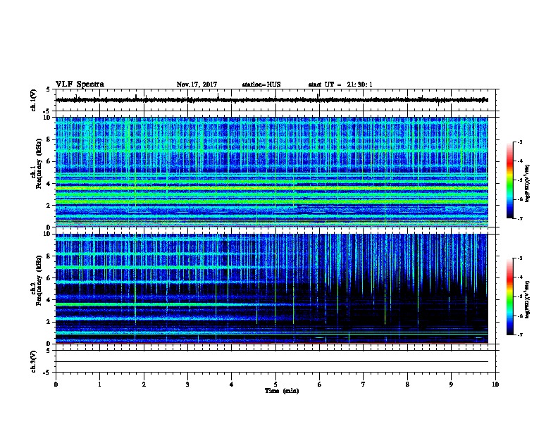The width and height of the screenshot is (558, 431).
Task: Select the "start UT = 21:30: 1" text
Action: click(x=340, y=85)
